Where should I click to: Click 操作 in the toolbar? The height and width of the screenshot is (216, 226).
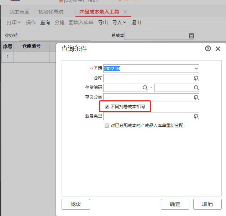click(31, 22)
